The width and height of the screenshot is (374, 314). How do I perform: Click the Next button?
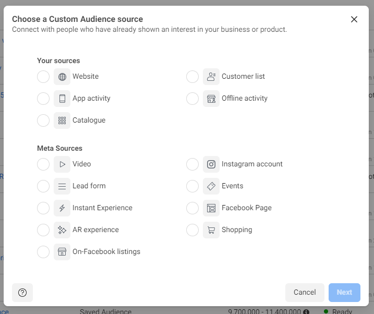(344, 293)
